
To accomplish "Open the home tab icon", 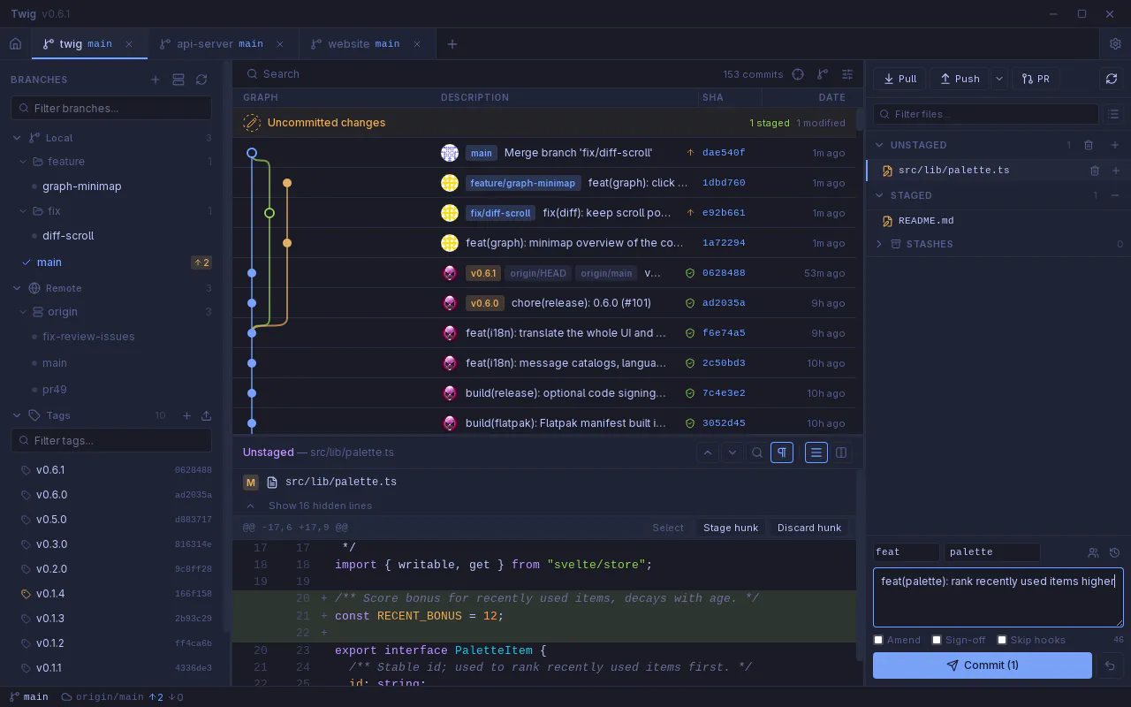I will (15, 43).
